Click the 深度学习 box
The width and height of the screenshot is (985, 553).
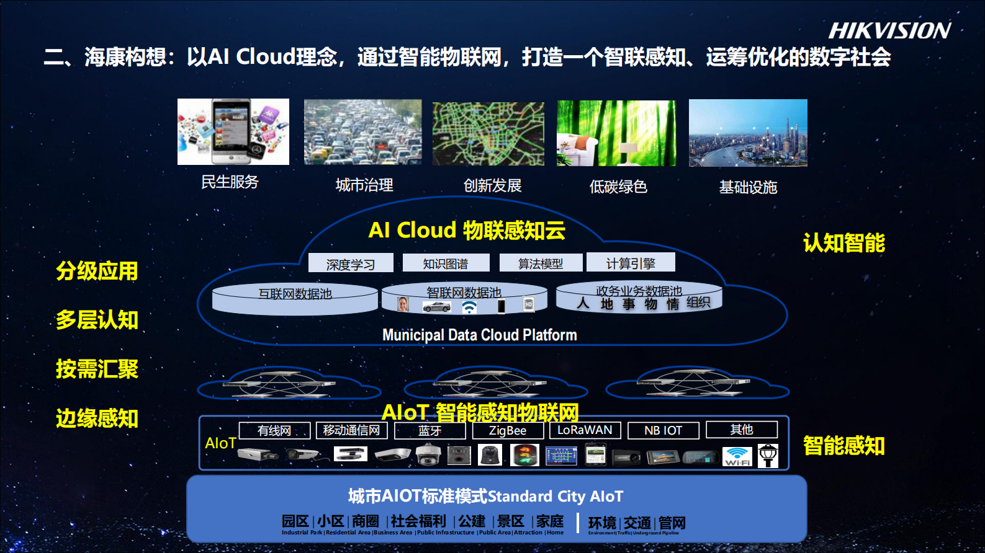click(x=351, y=263)
